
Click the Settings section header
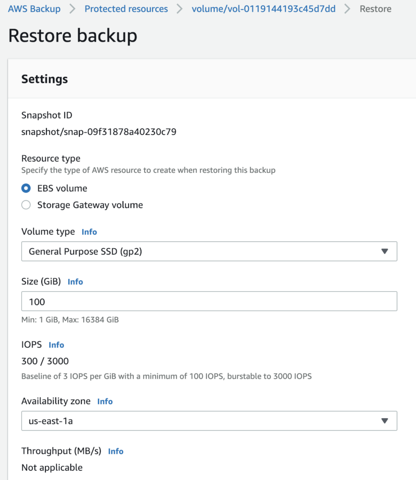pos(45,79)
